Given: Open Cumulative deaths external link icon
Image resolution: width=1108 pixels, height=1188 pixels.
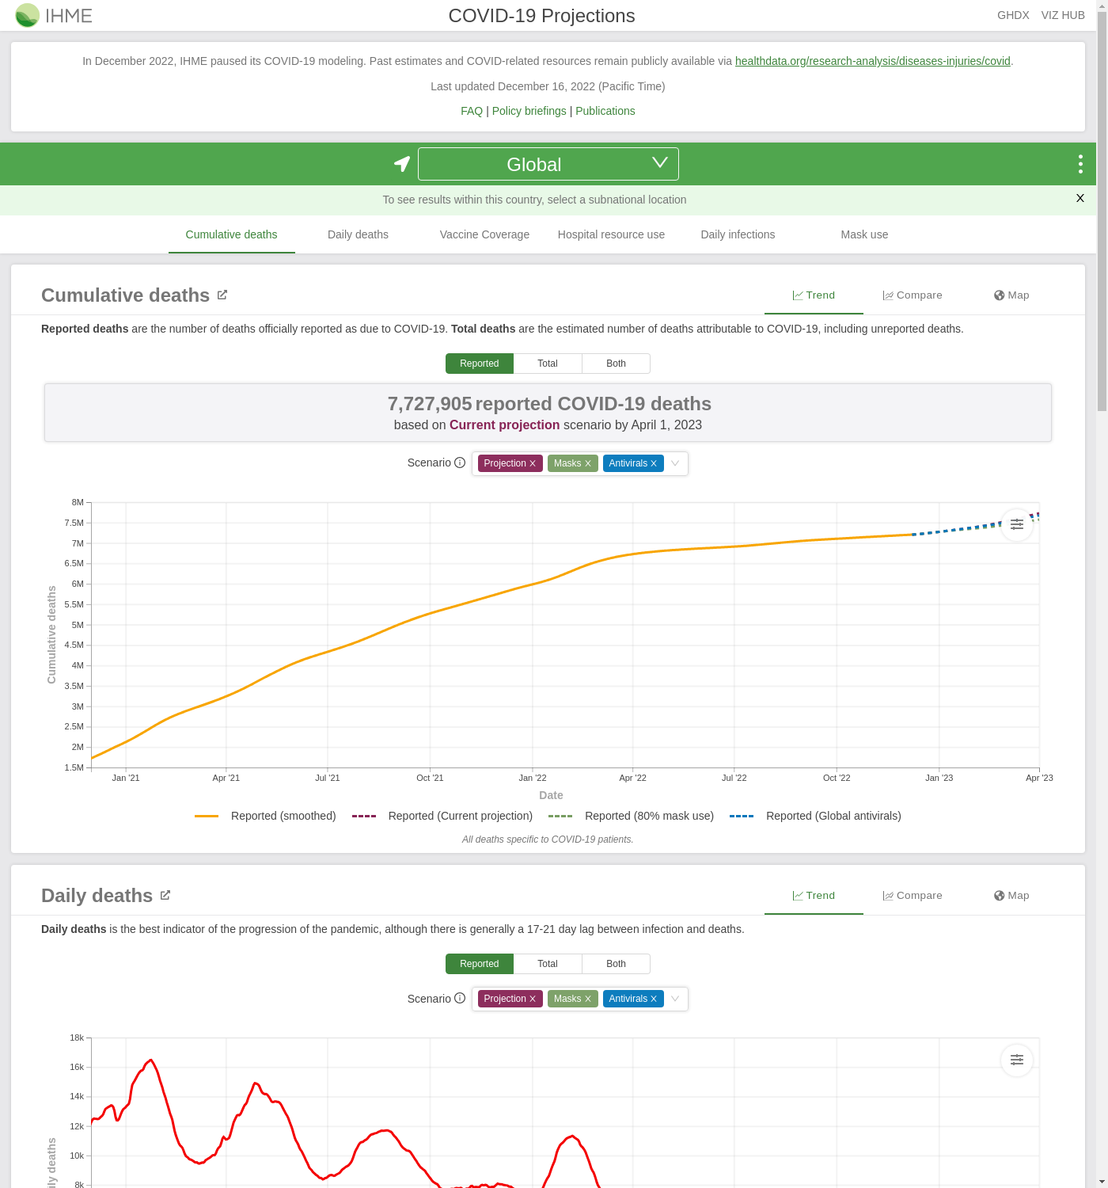Looking at the screenshot, I should point(222,295).
